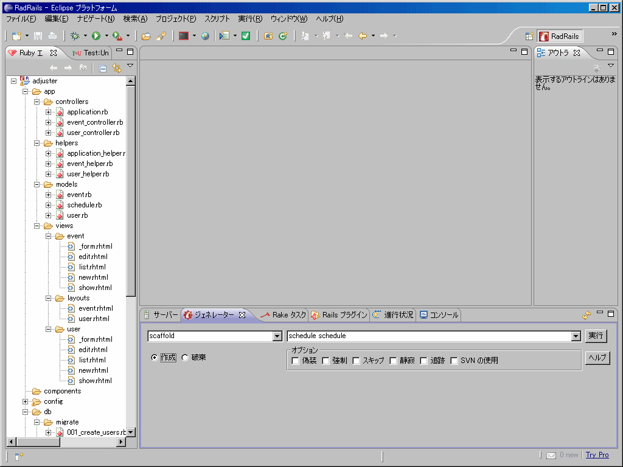Screen dimensions: 623x467
Task: Open the web browser globe icon
Action: pyautogui.click(x=204, y=36)
